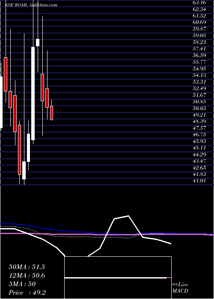
Task: Click the '50MA : 51.5' reading
Action: tap(27, 267)
